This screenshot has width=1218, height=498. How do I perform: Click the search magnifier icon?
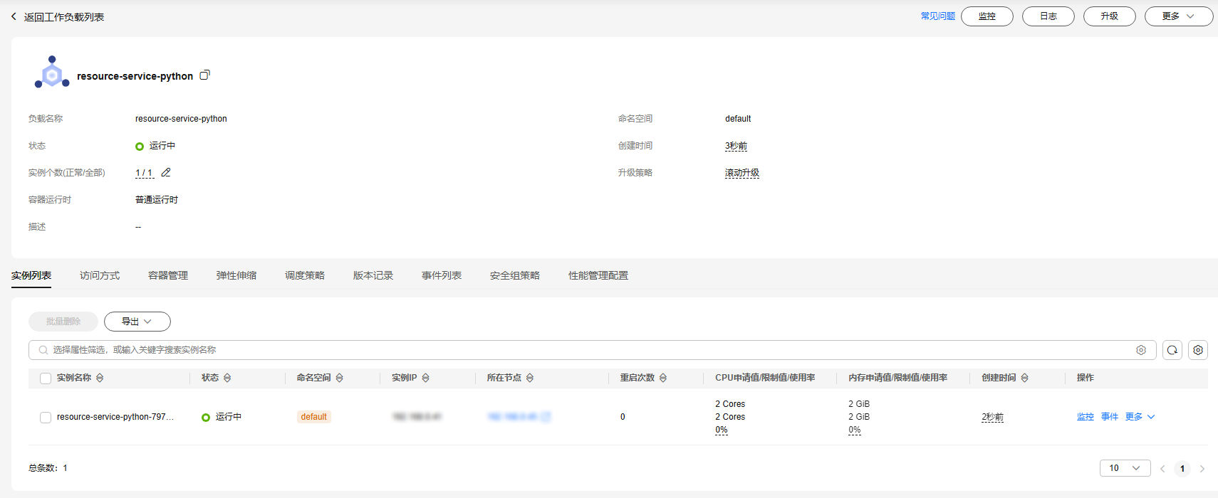tap(43, 350)
